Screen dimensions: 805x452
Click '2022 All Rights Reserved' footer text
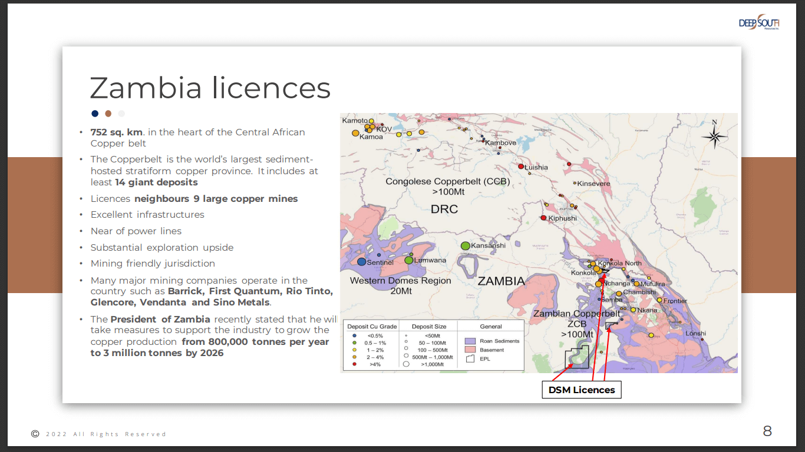pos(105,434)
